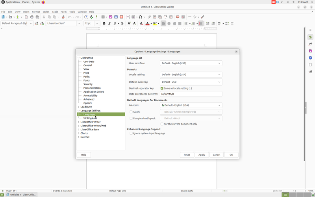Click the Apply button

click(x=202, y=155)
